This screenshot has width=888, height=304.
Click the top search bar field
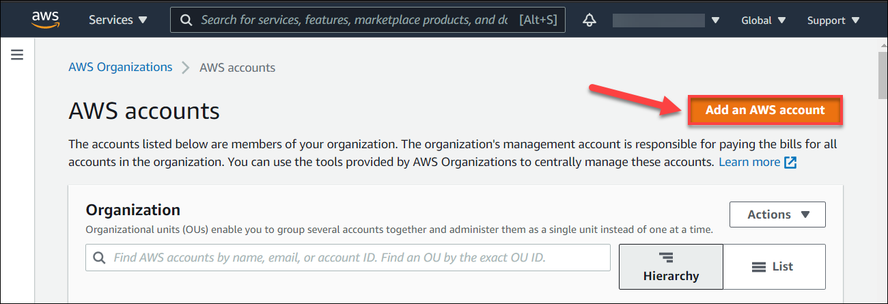(x=368, y=20)
